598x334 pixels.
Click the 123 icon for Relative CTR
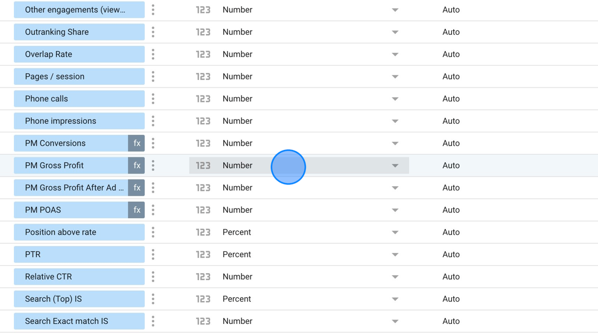tap(203, 276)
